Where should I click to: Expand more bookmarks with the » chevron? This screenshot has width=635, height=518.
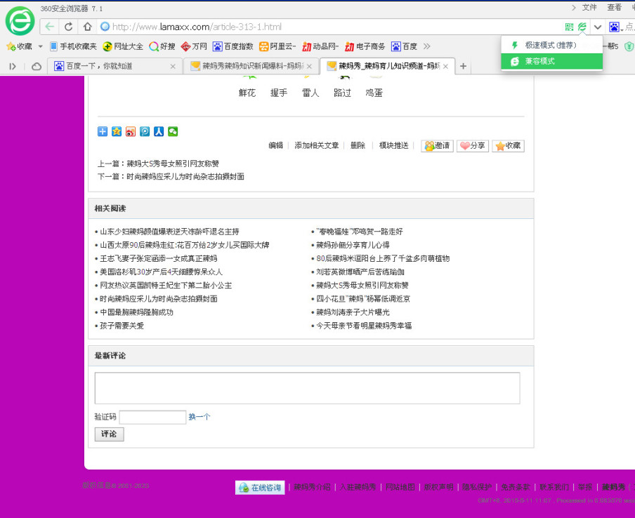[426, 46]
